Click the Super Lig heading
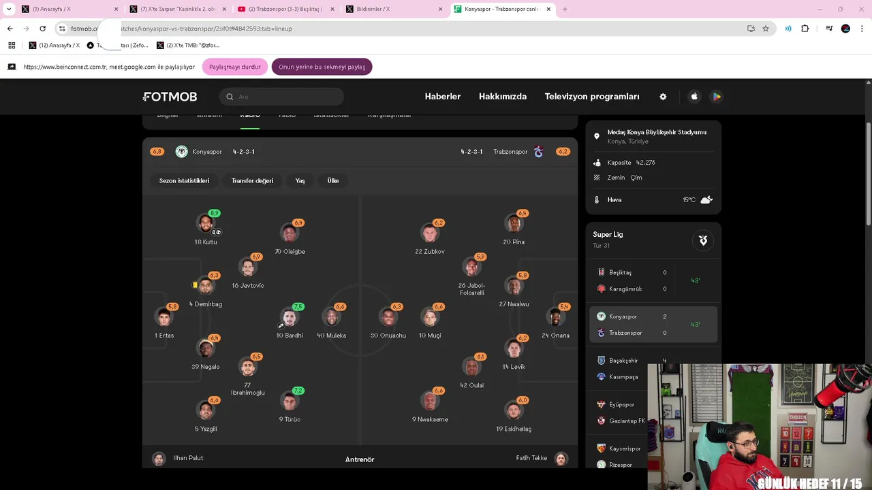This screenshot has width=872, height=490. [608, 234]
